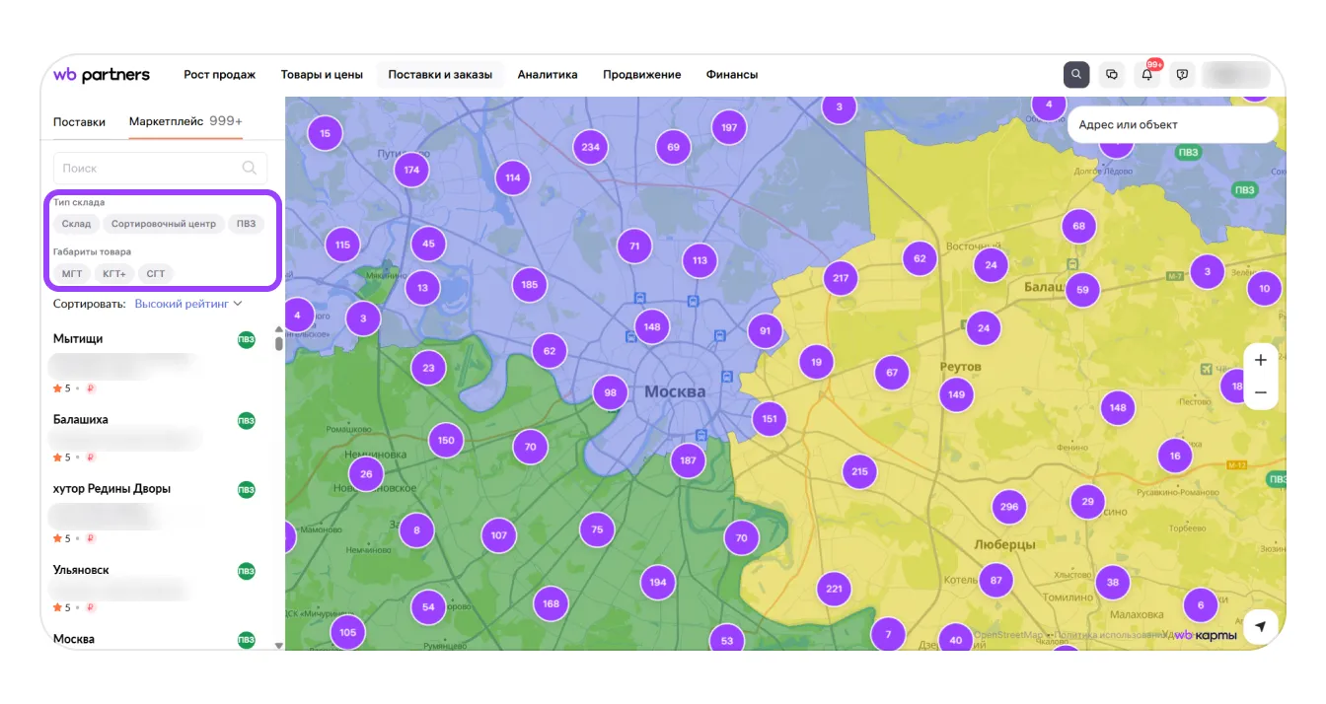Toggle the Склад warehouse type filter
Image resolution: width=1326 pixels, height=704 pixels.
pos(76,224)
